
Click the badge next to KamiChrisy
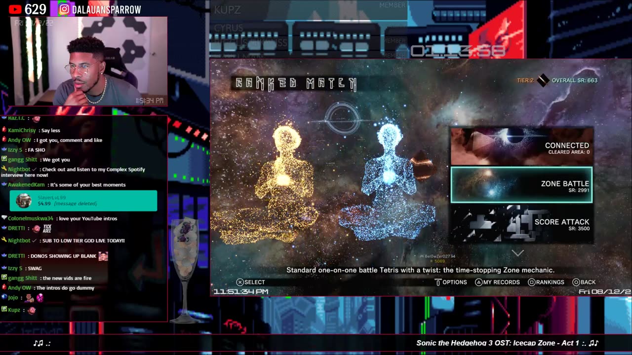tap(4, 130)
